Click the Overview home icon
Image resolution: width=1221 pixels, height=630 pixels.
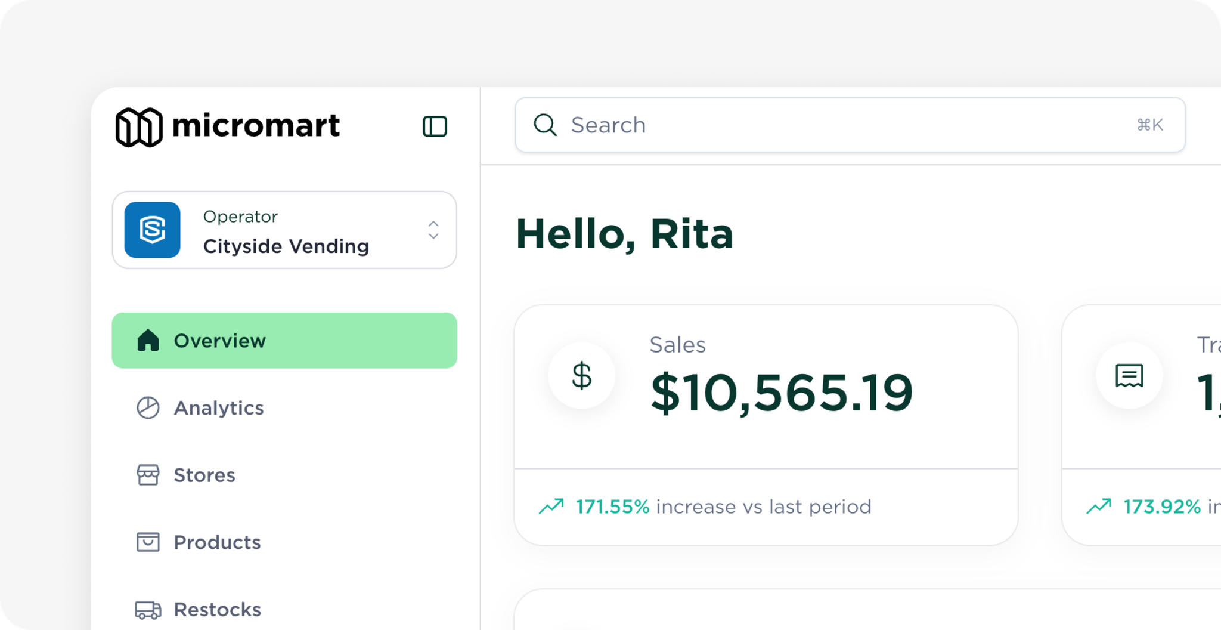click(x=148, y=340)
